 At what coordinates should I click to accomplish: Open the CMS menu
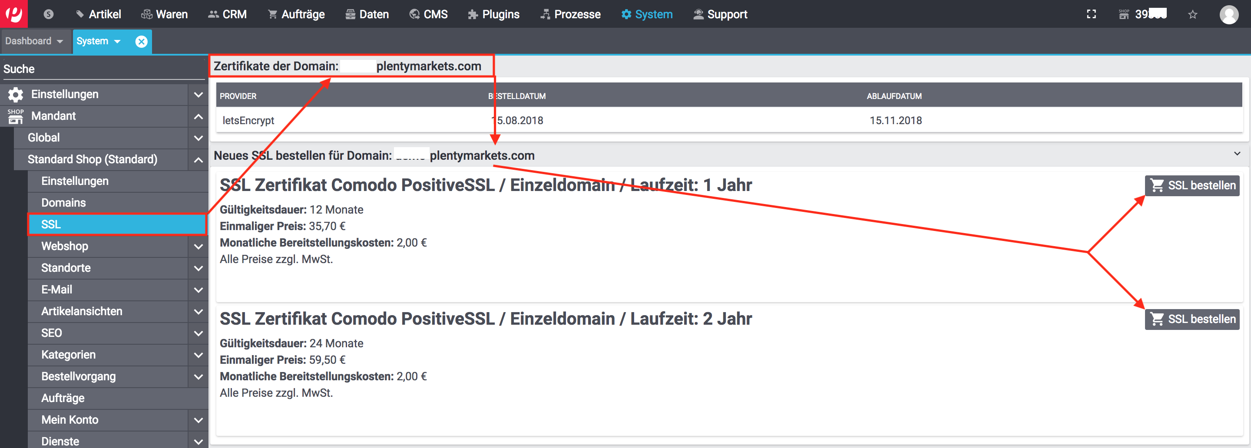(x=428, y=14)
